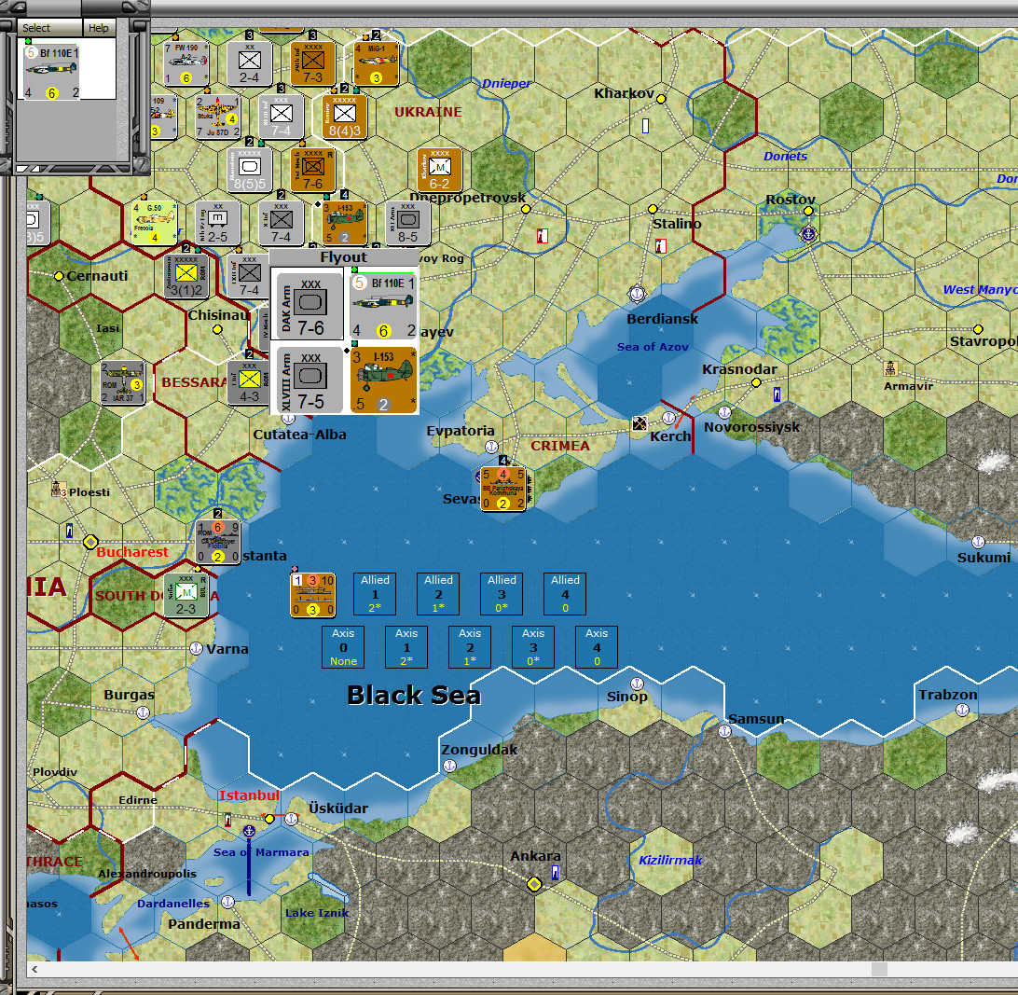Select the IAR 37 Romanian air counter
The image size is (1018, 995).
(x=122, y=382)
